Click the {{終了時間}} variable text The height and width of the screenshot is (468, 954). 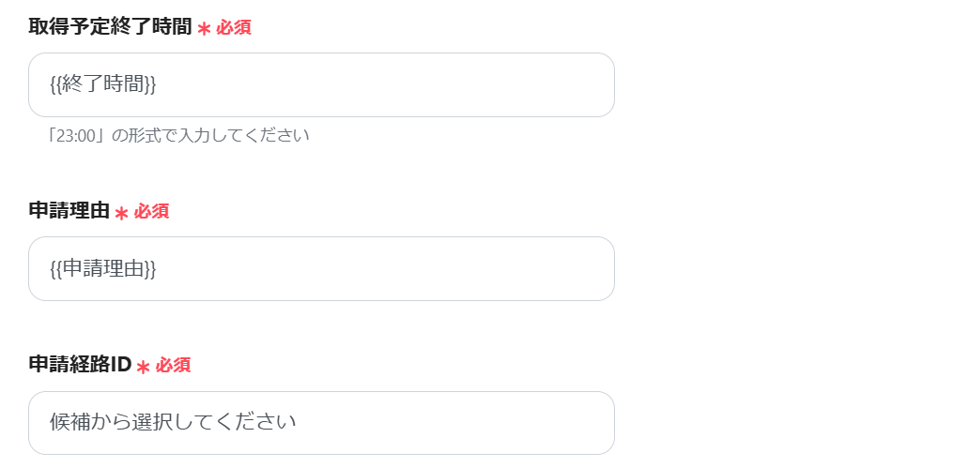click(102, 85)
